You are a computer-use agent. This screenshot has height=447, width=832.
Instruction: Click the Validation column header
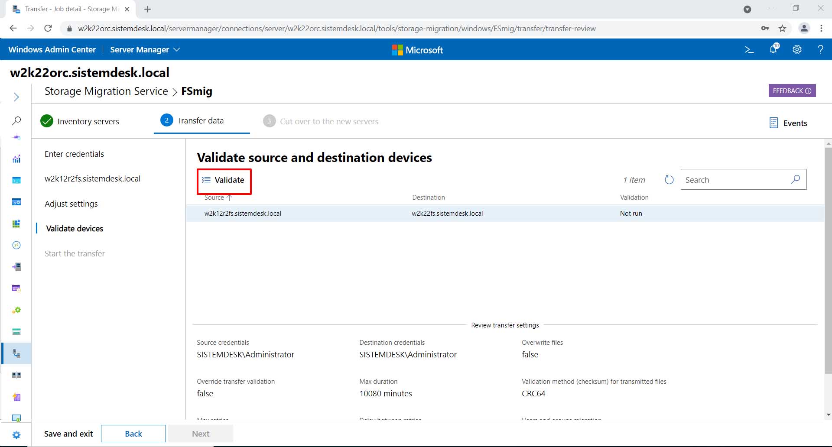[634, 198]
